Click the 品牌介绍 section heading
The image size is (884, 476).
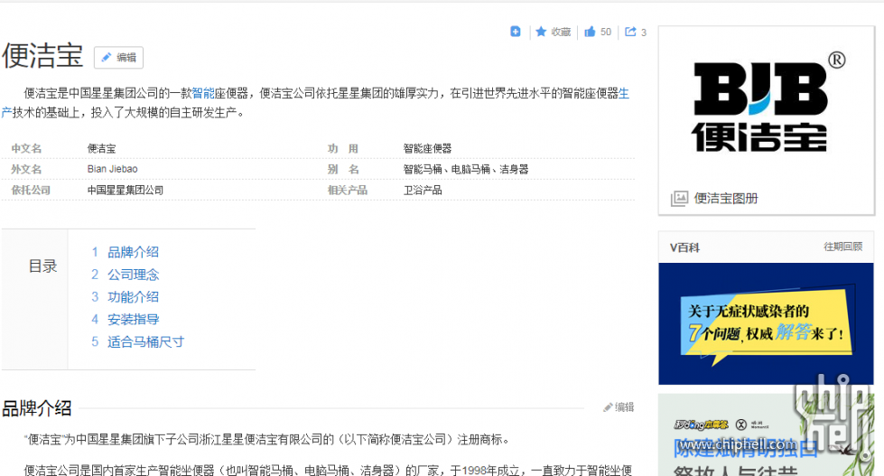[x=37, y=407]
